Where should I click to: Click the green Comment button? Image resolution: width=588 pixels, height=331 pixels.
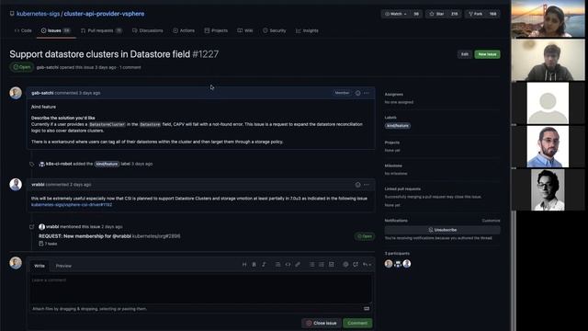pos(357,323)
